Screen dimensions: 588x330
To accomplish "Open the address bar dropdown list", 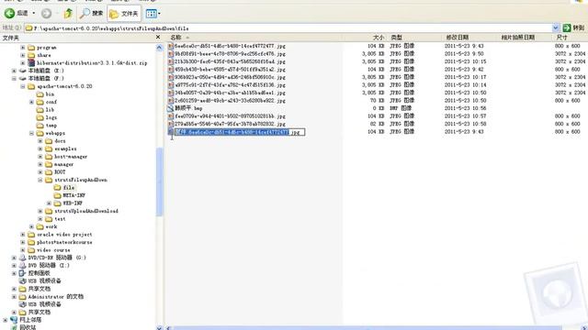I will (556, 28).
